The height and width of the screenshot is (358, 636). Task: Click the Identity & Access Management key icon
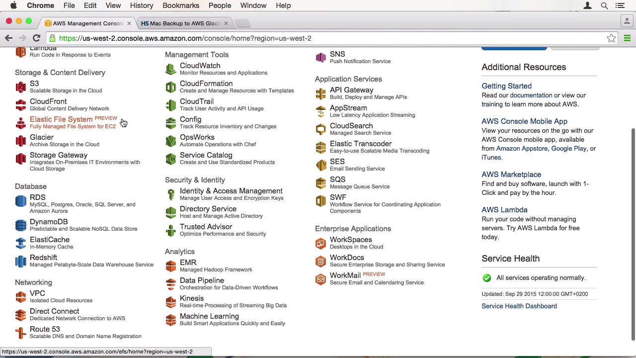pos(171,194)
